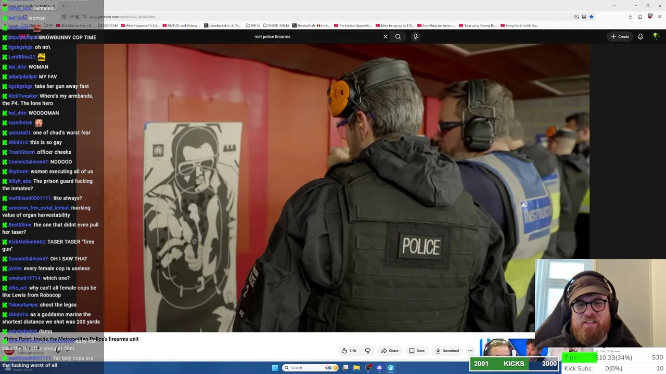This screenshot has height=374, width=666.
Task: Click chat message 'take her gun away fast'
Action: (61, 86)
